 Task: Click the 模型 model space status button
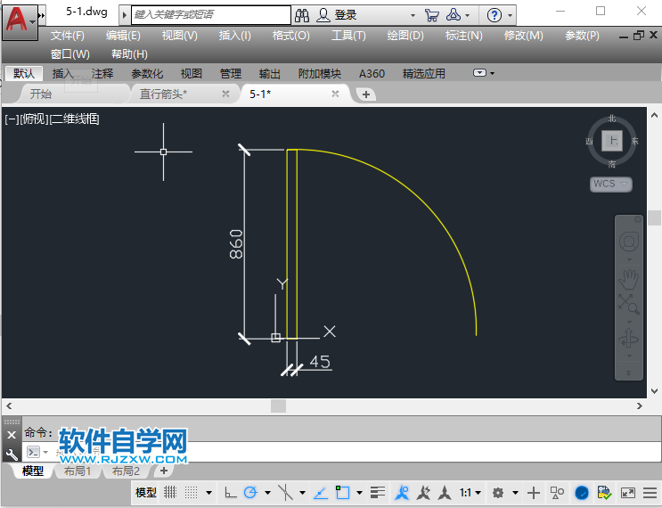[145, 493]
